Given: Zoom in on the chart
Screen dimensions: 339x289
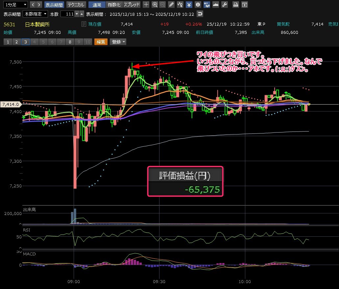Looking at the screenshot, I should coord(155,5).
